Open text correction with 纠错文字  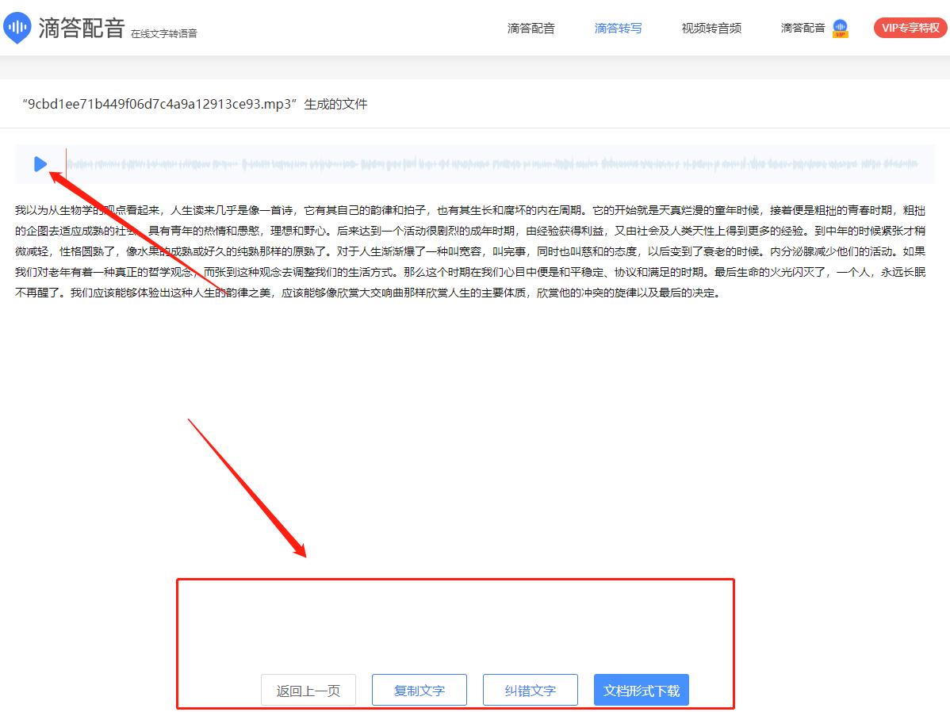(530, 689)
